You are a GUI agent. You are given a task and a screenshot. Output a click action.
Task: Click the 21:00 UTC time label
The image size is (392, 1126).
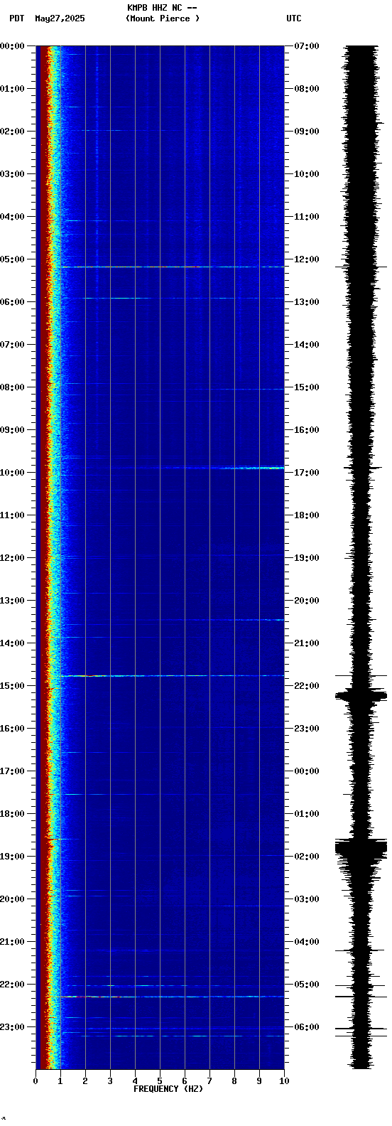(x=306, y=643)
